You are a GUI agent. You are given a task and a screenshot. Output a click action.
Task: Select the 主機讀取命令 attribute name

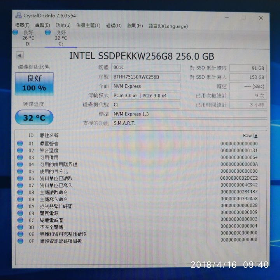click(x=54, y=192)
